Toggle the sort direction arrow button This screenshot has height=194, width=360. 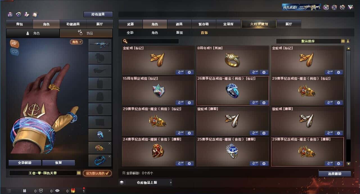348,41
